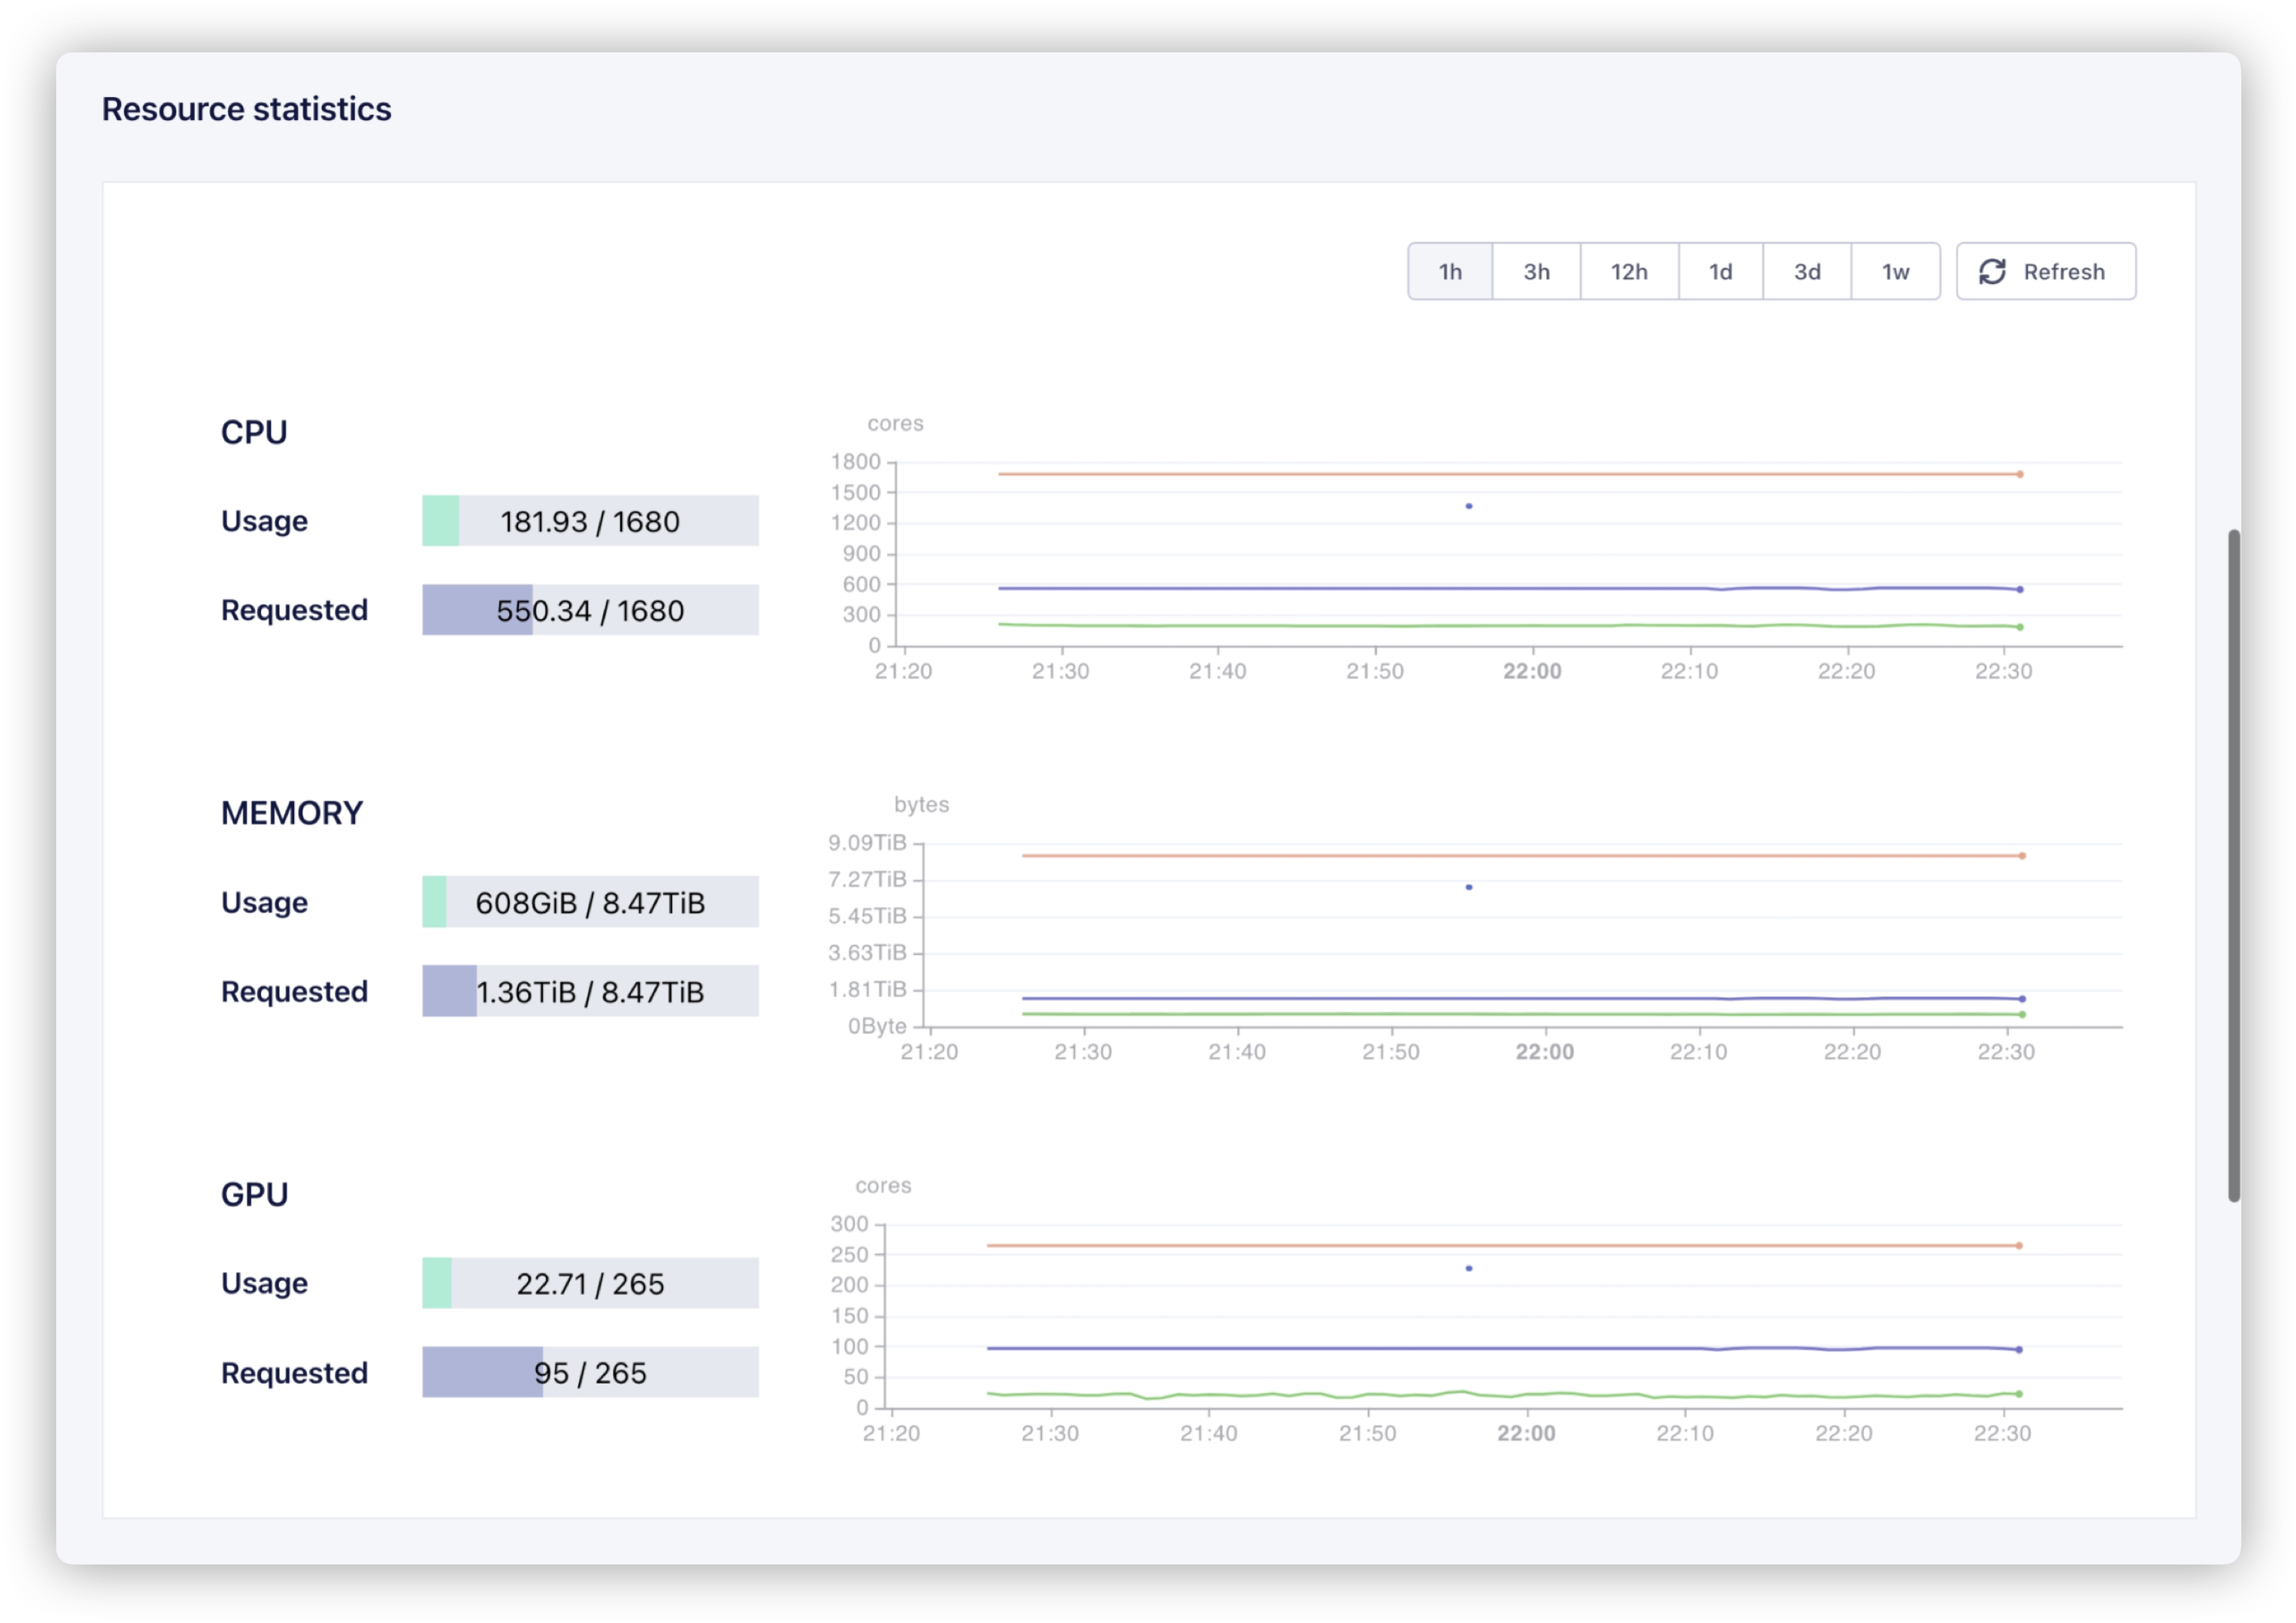Click the green endpoint on Memory chart
The height and width of the screenshot is (1623, 2296).
click(2022, 1015)
